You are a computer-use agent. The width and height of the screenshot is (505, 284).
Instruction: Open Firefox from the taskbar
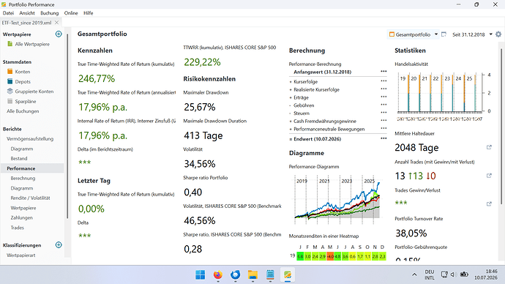click(218, 274)
